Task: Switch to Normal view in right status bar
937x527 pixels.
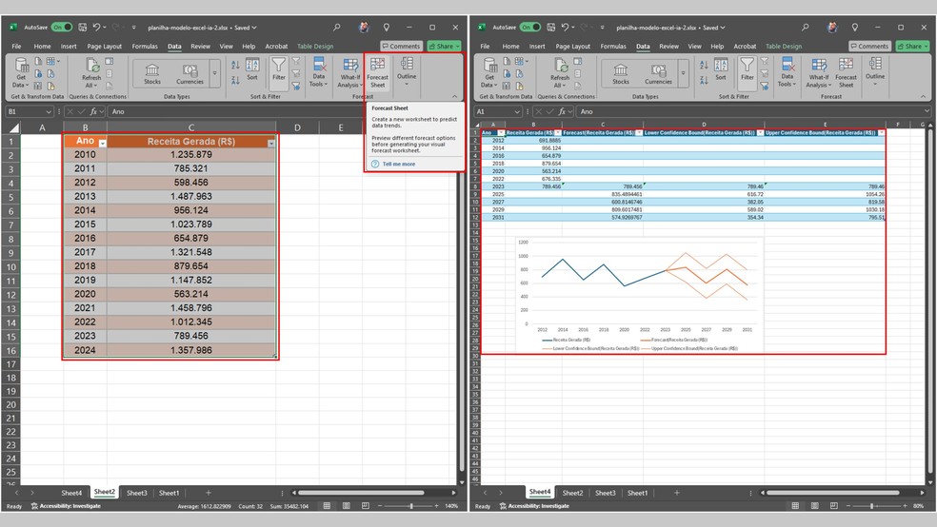Action: click(x=795, y=506)
